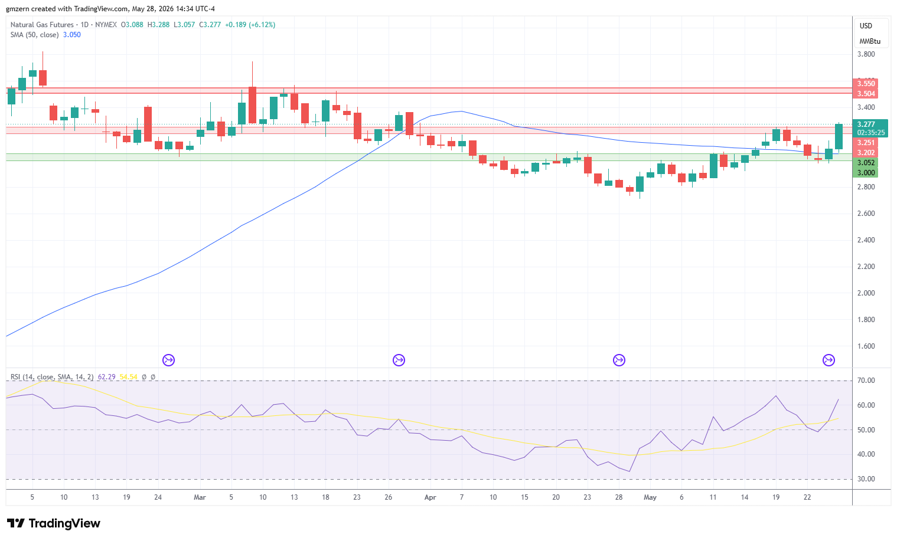
Task: Click the 3.000 support price label
Action: pos(866,173)
